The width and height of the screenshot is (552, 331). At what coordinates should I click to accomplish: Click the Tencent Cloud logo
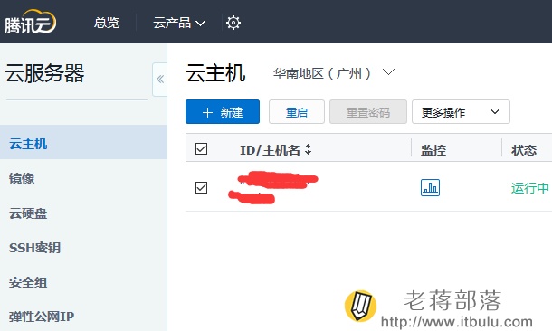click(x=30, y=22)
